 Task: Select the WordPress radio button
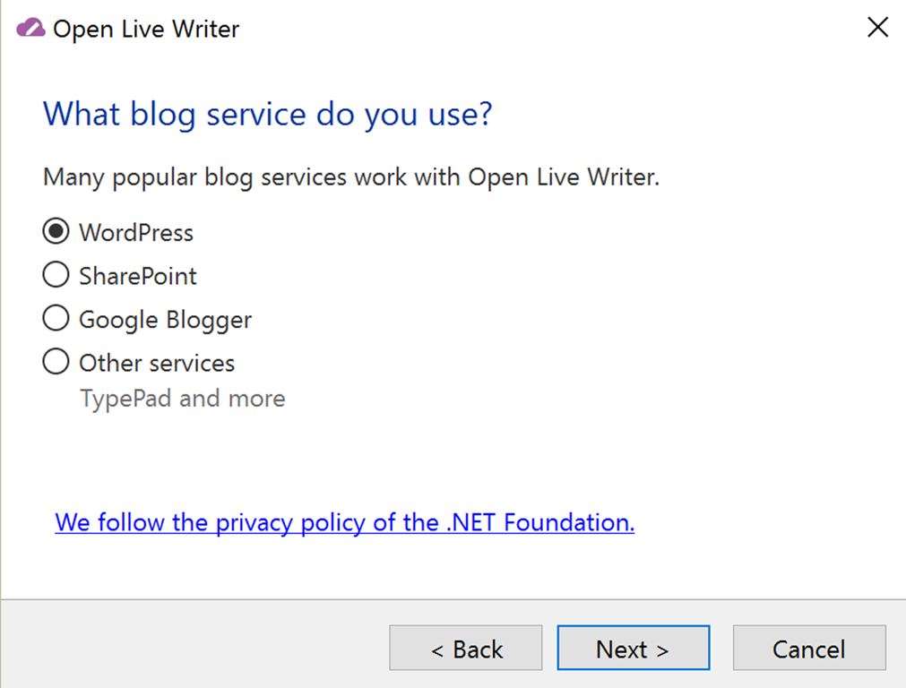(56, 232)
